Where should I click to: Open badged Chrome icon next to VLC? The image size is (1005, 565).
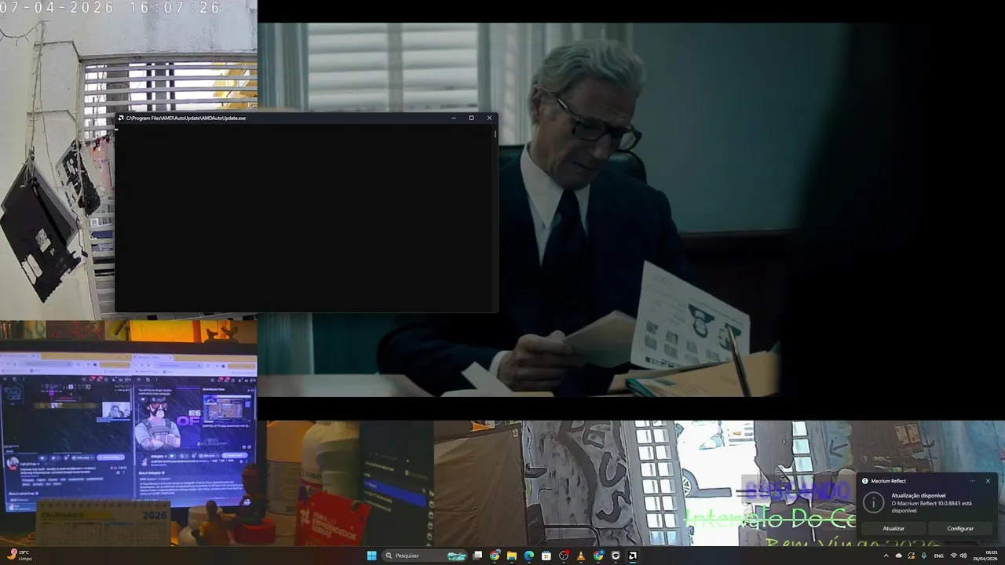pyautogui.click(x=598, y=556)
